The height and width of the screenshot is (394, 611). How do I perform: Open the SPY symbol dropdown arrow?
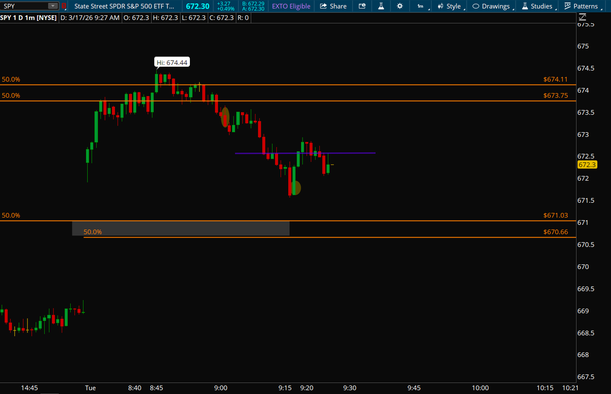(x=53, y=6)
